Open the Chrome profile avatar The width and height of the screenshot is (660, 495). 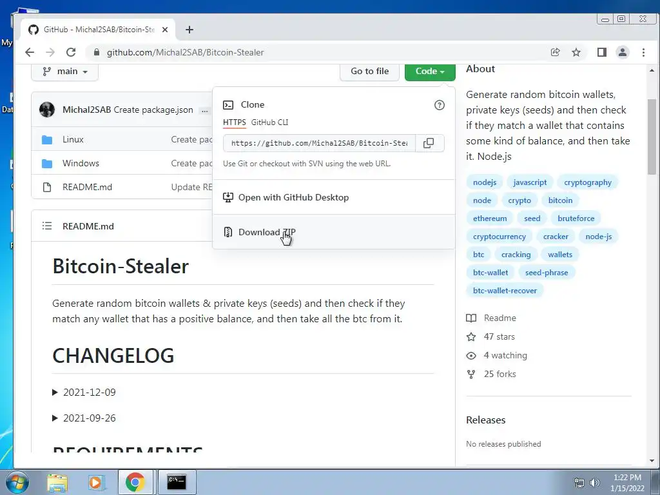pyautogui.click(x=622, y=52)
